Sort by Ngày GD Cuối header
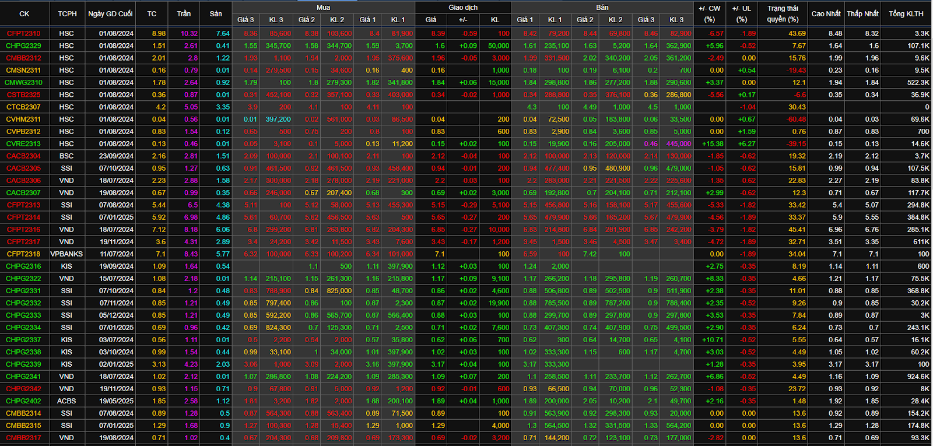This screenshot has width=933, height=446. click(110, 14)
